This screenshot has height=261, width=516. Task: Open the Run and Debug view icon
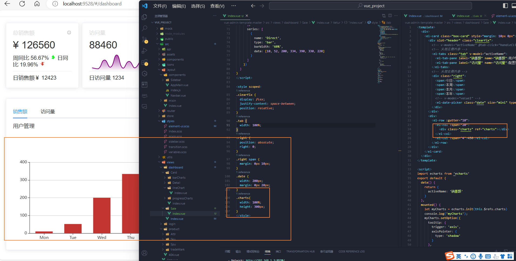pos(144,51)
